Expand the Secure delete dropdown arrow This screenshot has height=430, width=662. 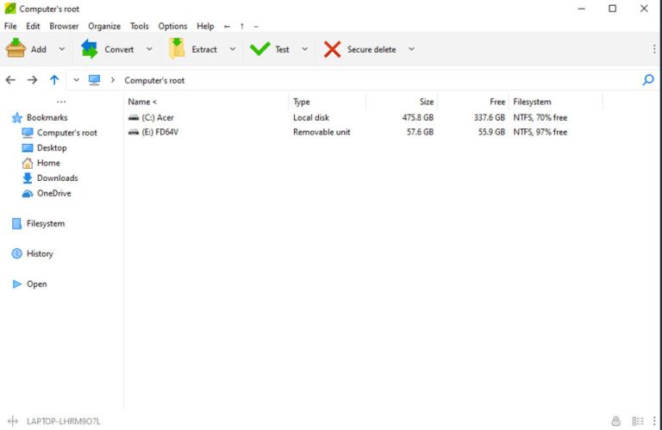click(412, 49)
